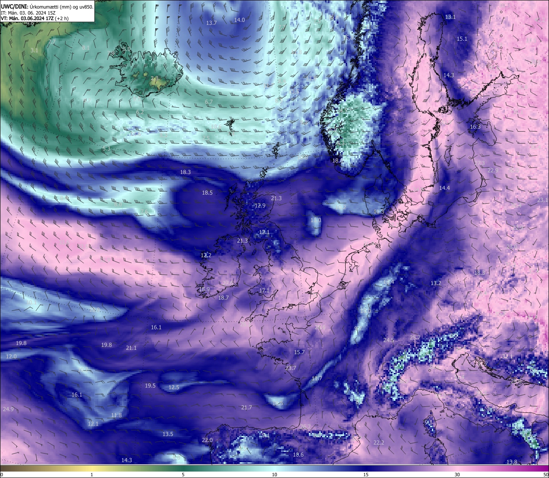Click the valid time 'VT: Mán. 03.06.2024 17Z (+2 h)'
549x478 pixels.
click(36, 19)
